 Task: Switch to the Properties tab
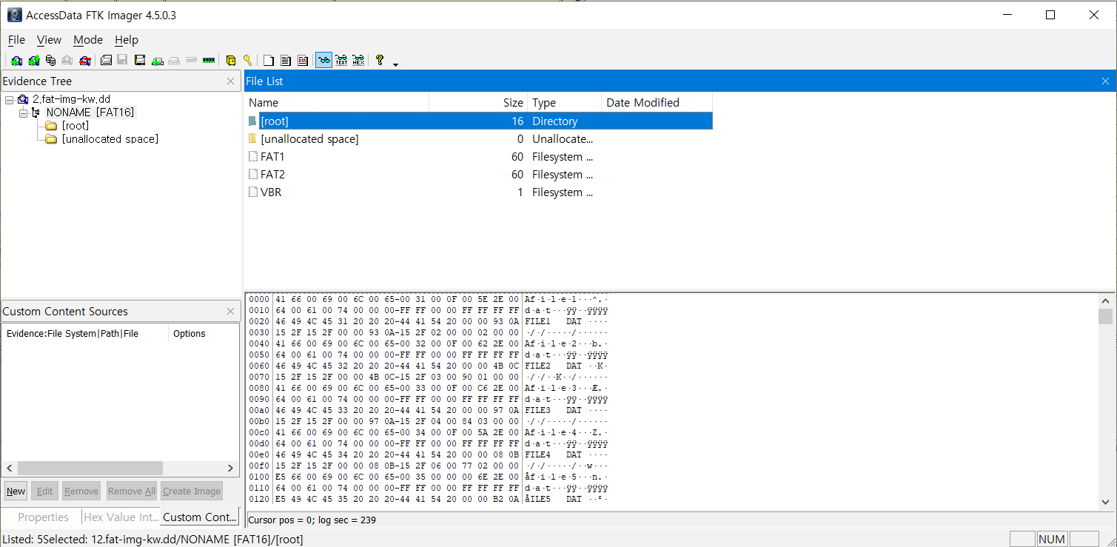(43, 517)
